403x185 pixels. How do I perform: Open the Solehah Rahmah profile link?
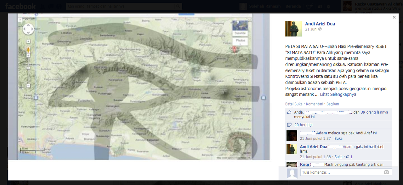[264, 6]
